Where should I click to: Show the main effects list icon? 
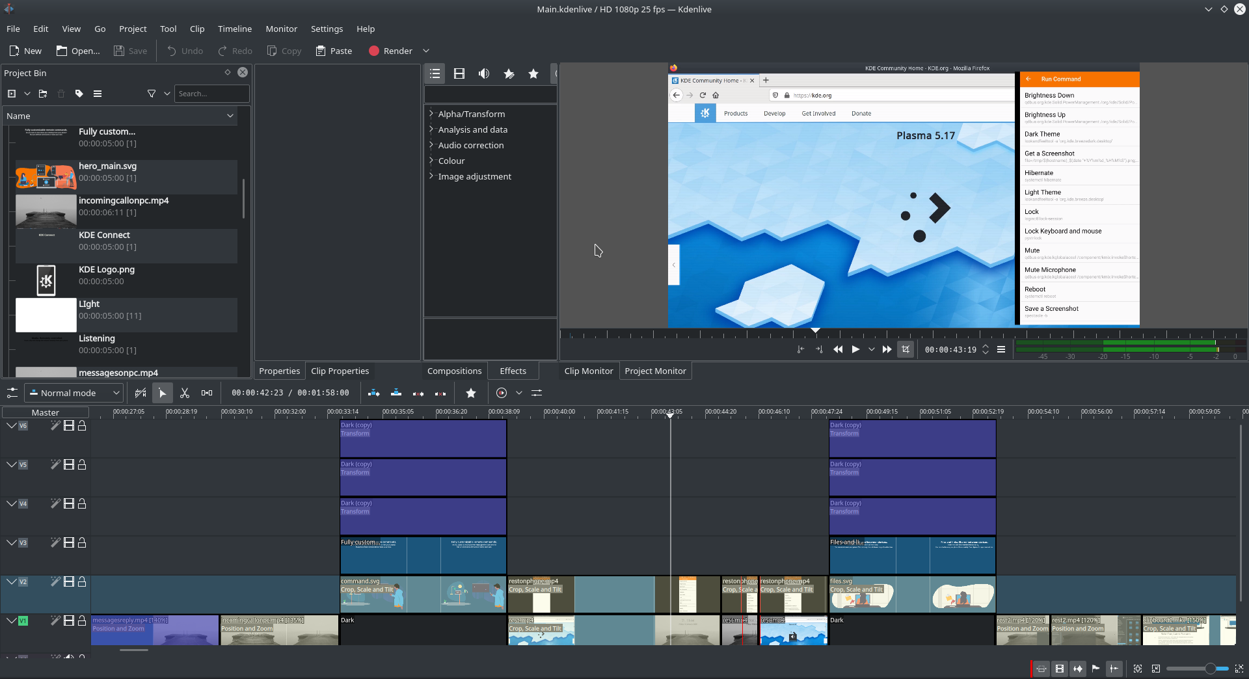pyautogui.click(x=435, y=73)
